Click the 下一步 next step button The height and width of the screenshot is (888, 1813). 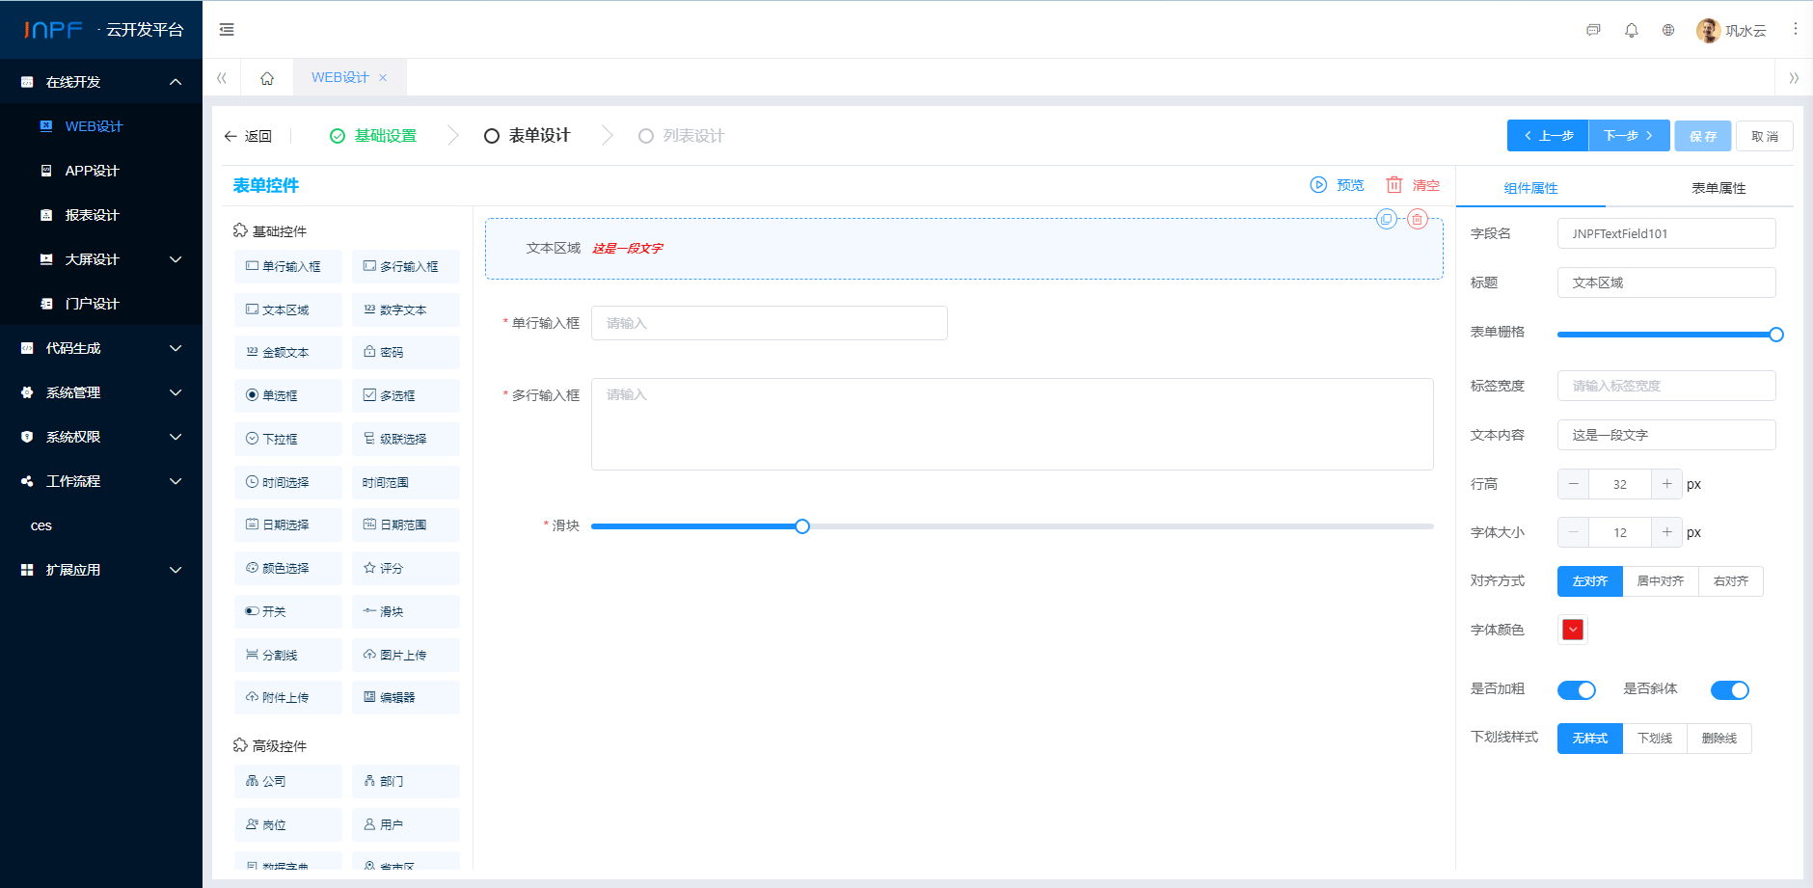pyautogui.click(x=1628, y=136)
